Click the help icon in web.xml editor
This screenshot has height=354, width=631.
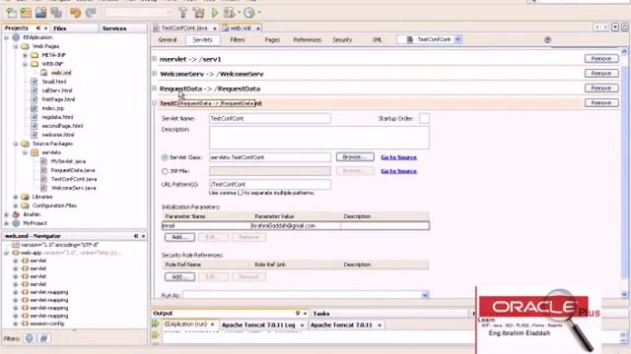[547, 39]
